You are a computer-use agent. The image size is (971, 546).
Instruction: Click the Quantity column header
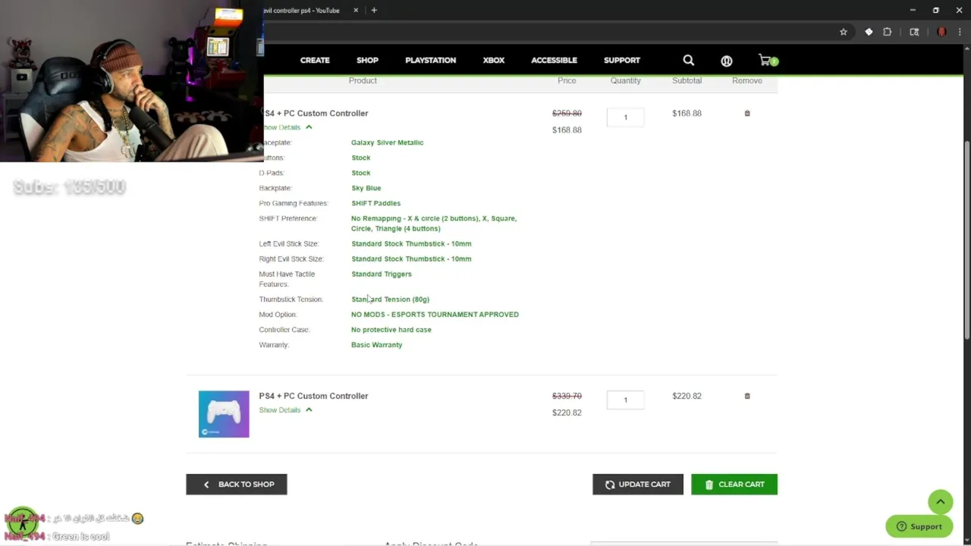click(x=625, y=80)
